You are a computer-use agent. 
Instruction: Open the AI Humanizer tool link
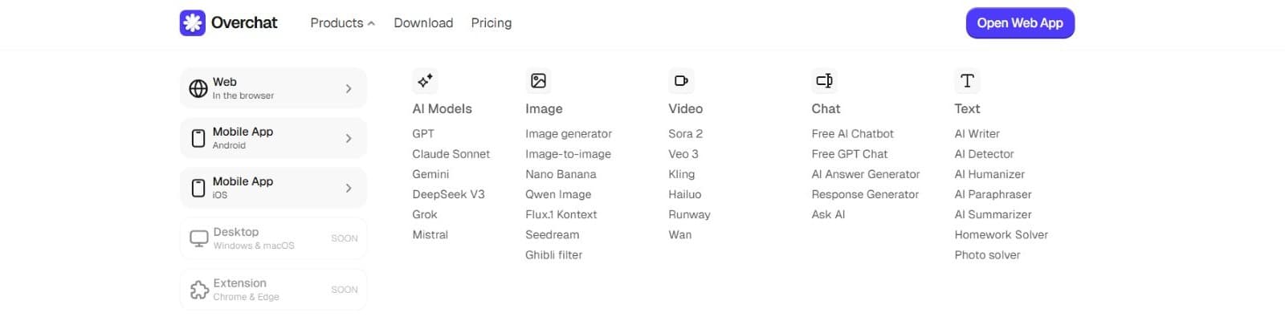[x=989, y=174]
